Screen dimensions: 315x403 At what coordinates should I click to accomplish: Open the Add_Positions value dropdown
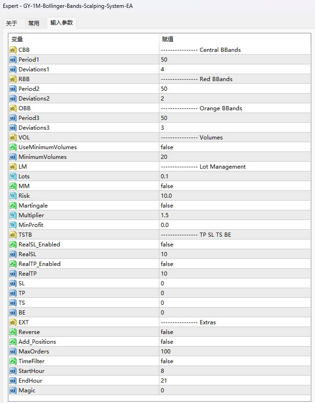click(x=167, y=341)
